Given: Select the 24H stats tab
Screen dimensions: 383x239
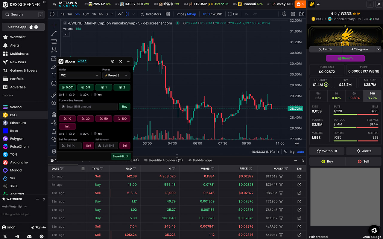Looking at the screenshot, I should point(372,96).
